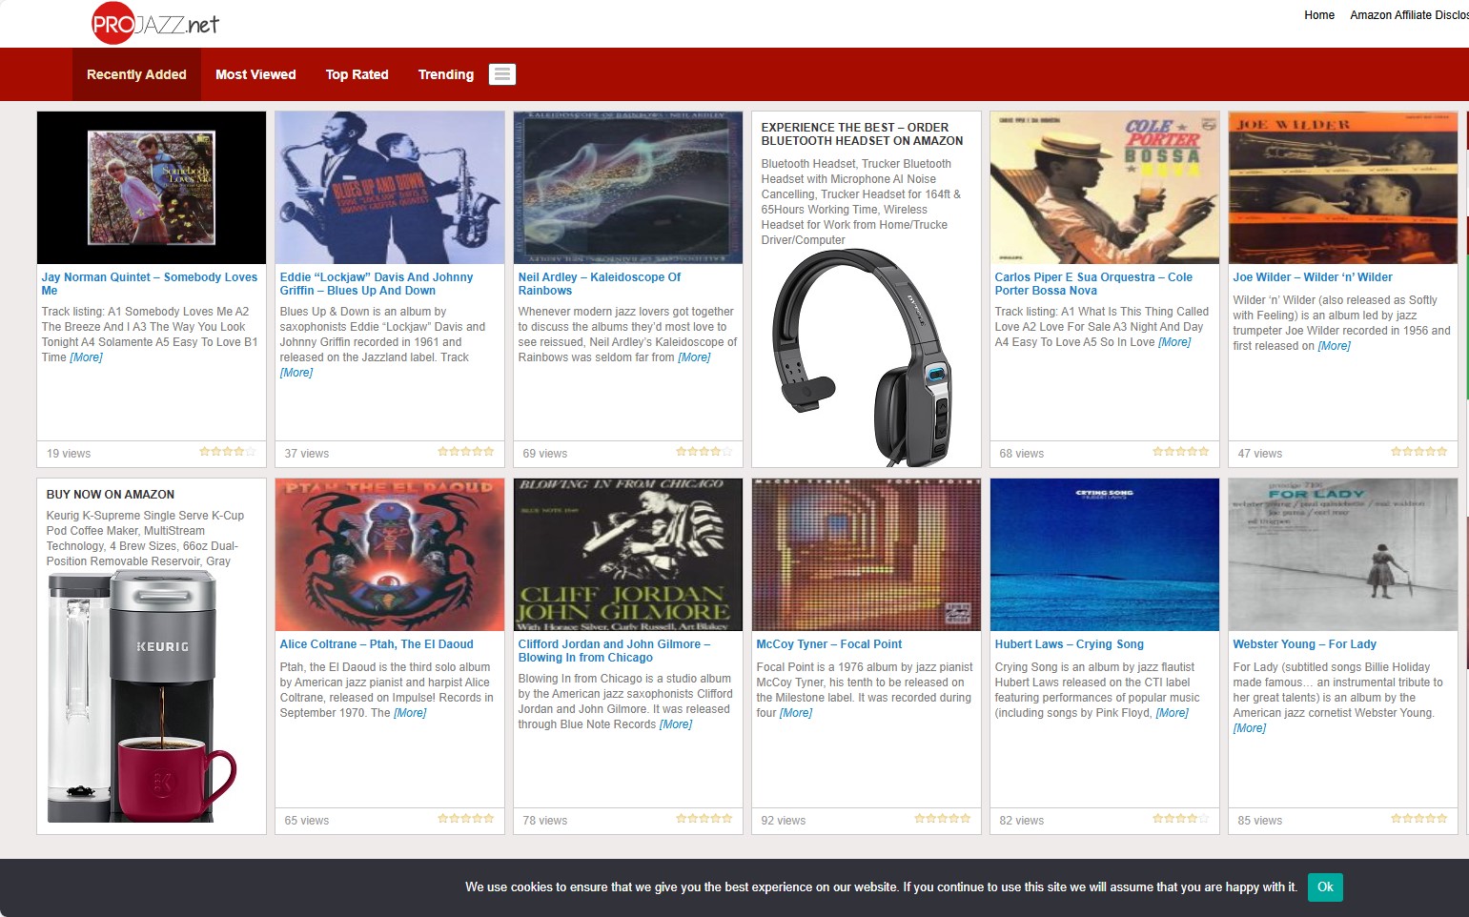This screenshot has width=1469, height=917.
Task: Open the Top Rated tab
Action: tap(357, 74)
